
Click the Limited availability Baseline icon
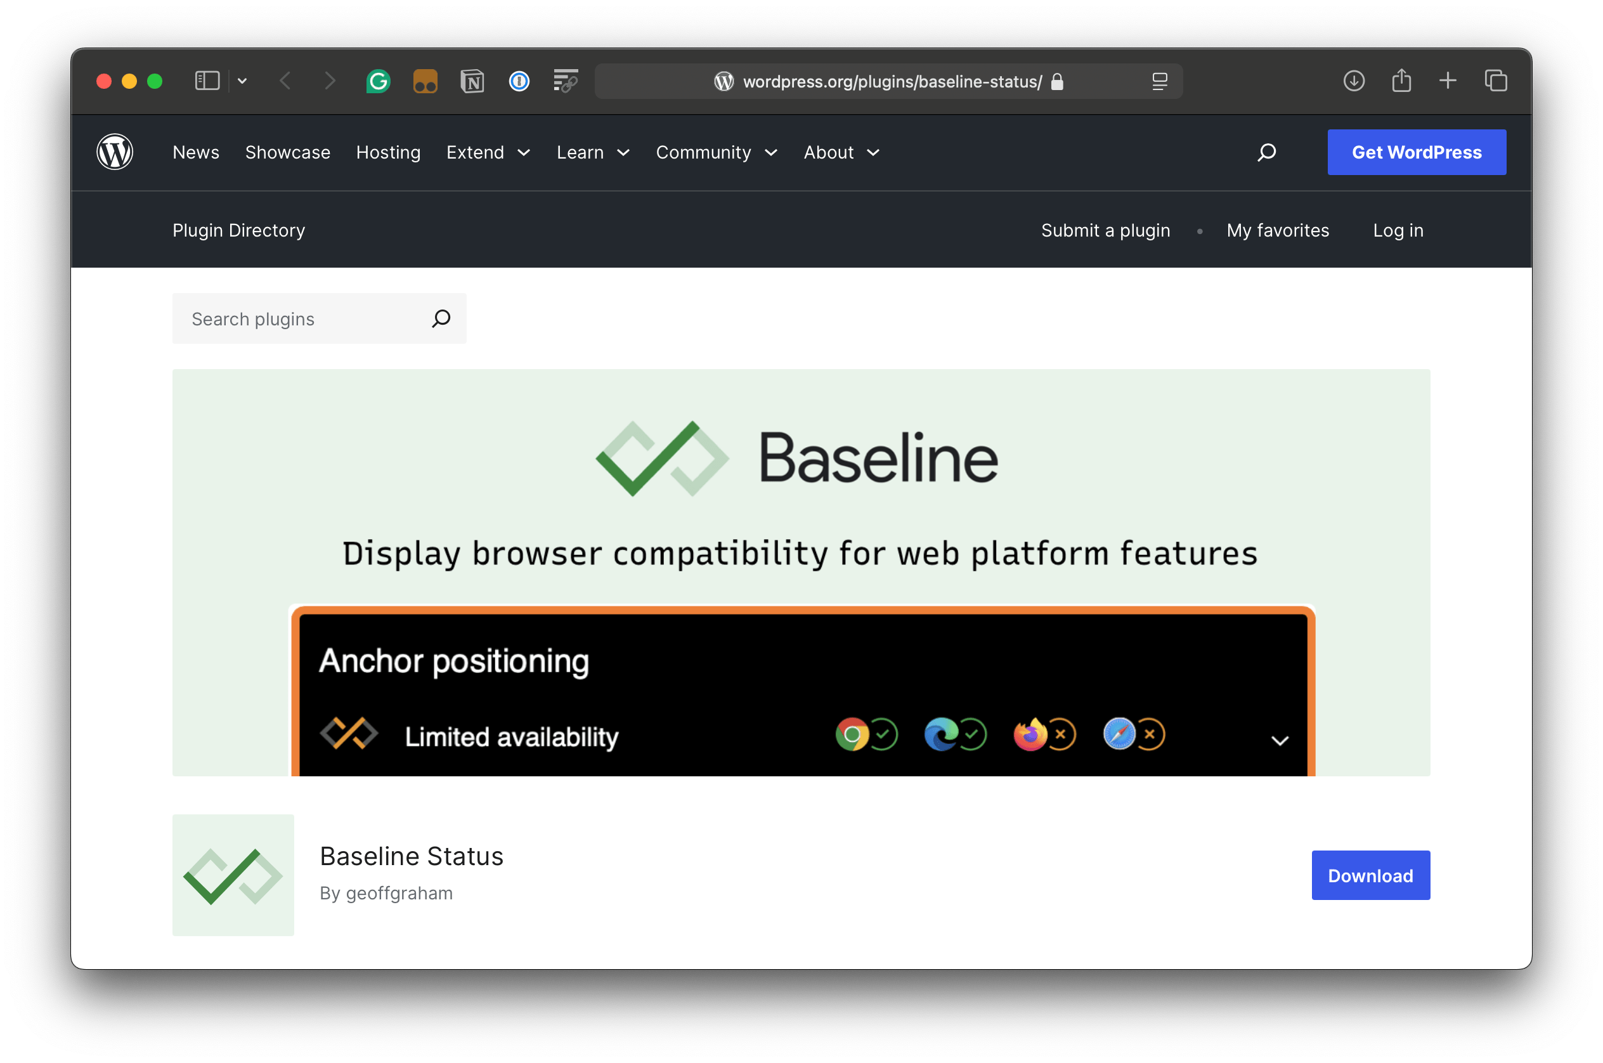[x=350, y=736]
